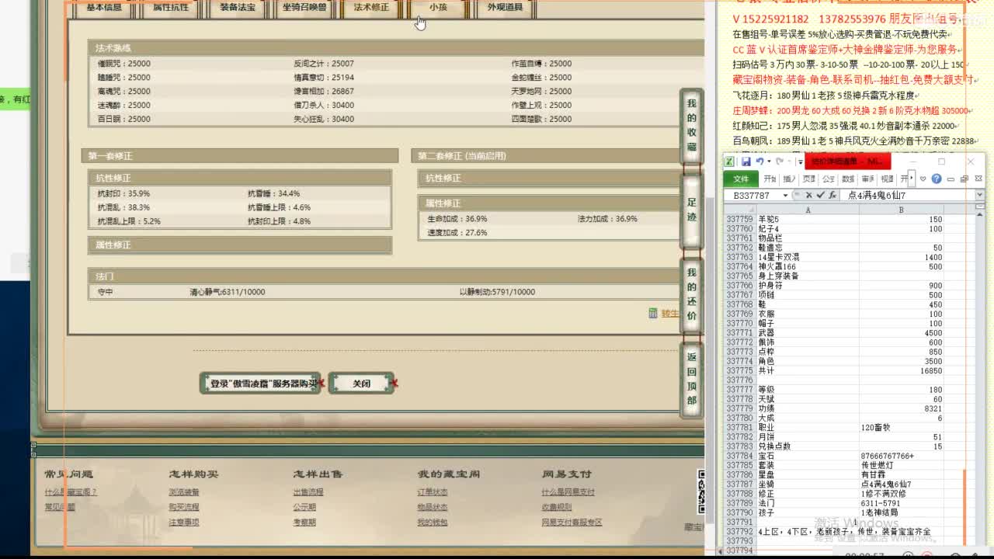Image resolution: width=994 pixels, height=559 pixels.
Task: Click the Undo icon in Excel toolbar
Action: tap(760, 161)
